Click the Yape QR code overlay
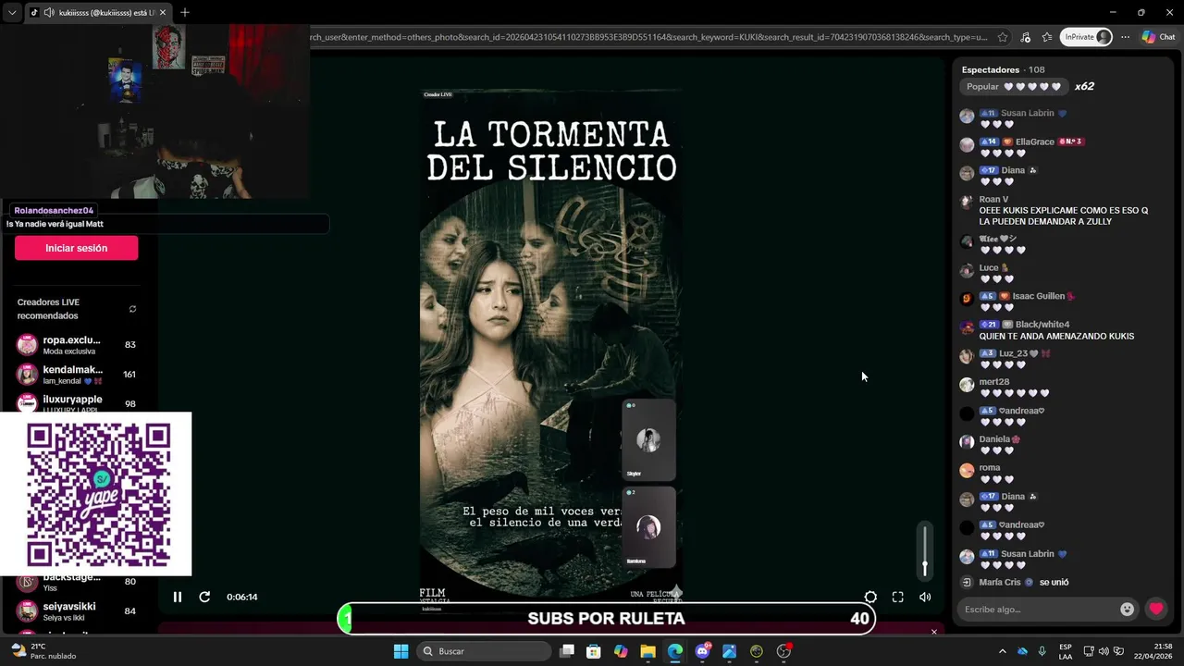The image size is (1184, 666). pyautogui.click(x=98, y=495)
